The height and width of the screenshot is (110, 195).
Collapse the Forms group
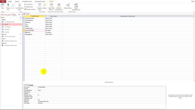tap(20, 39)
